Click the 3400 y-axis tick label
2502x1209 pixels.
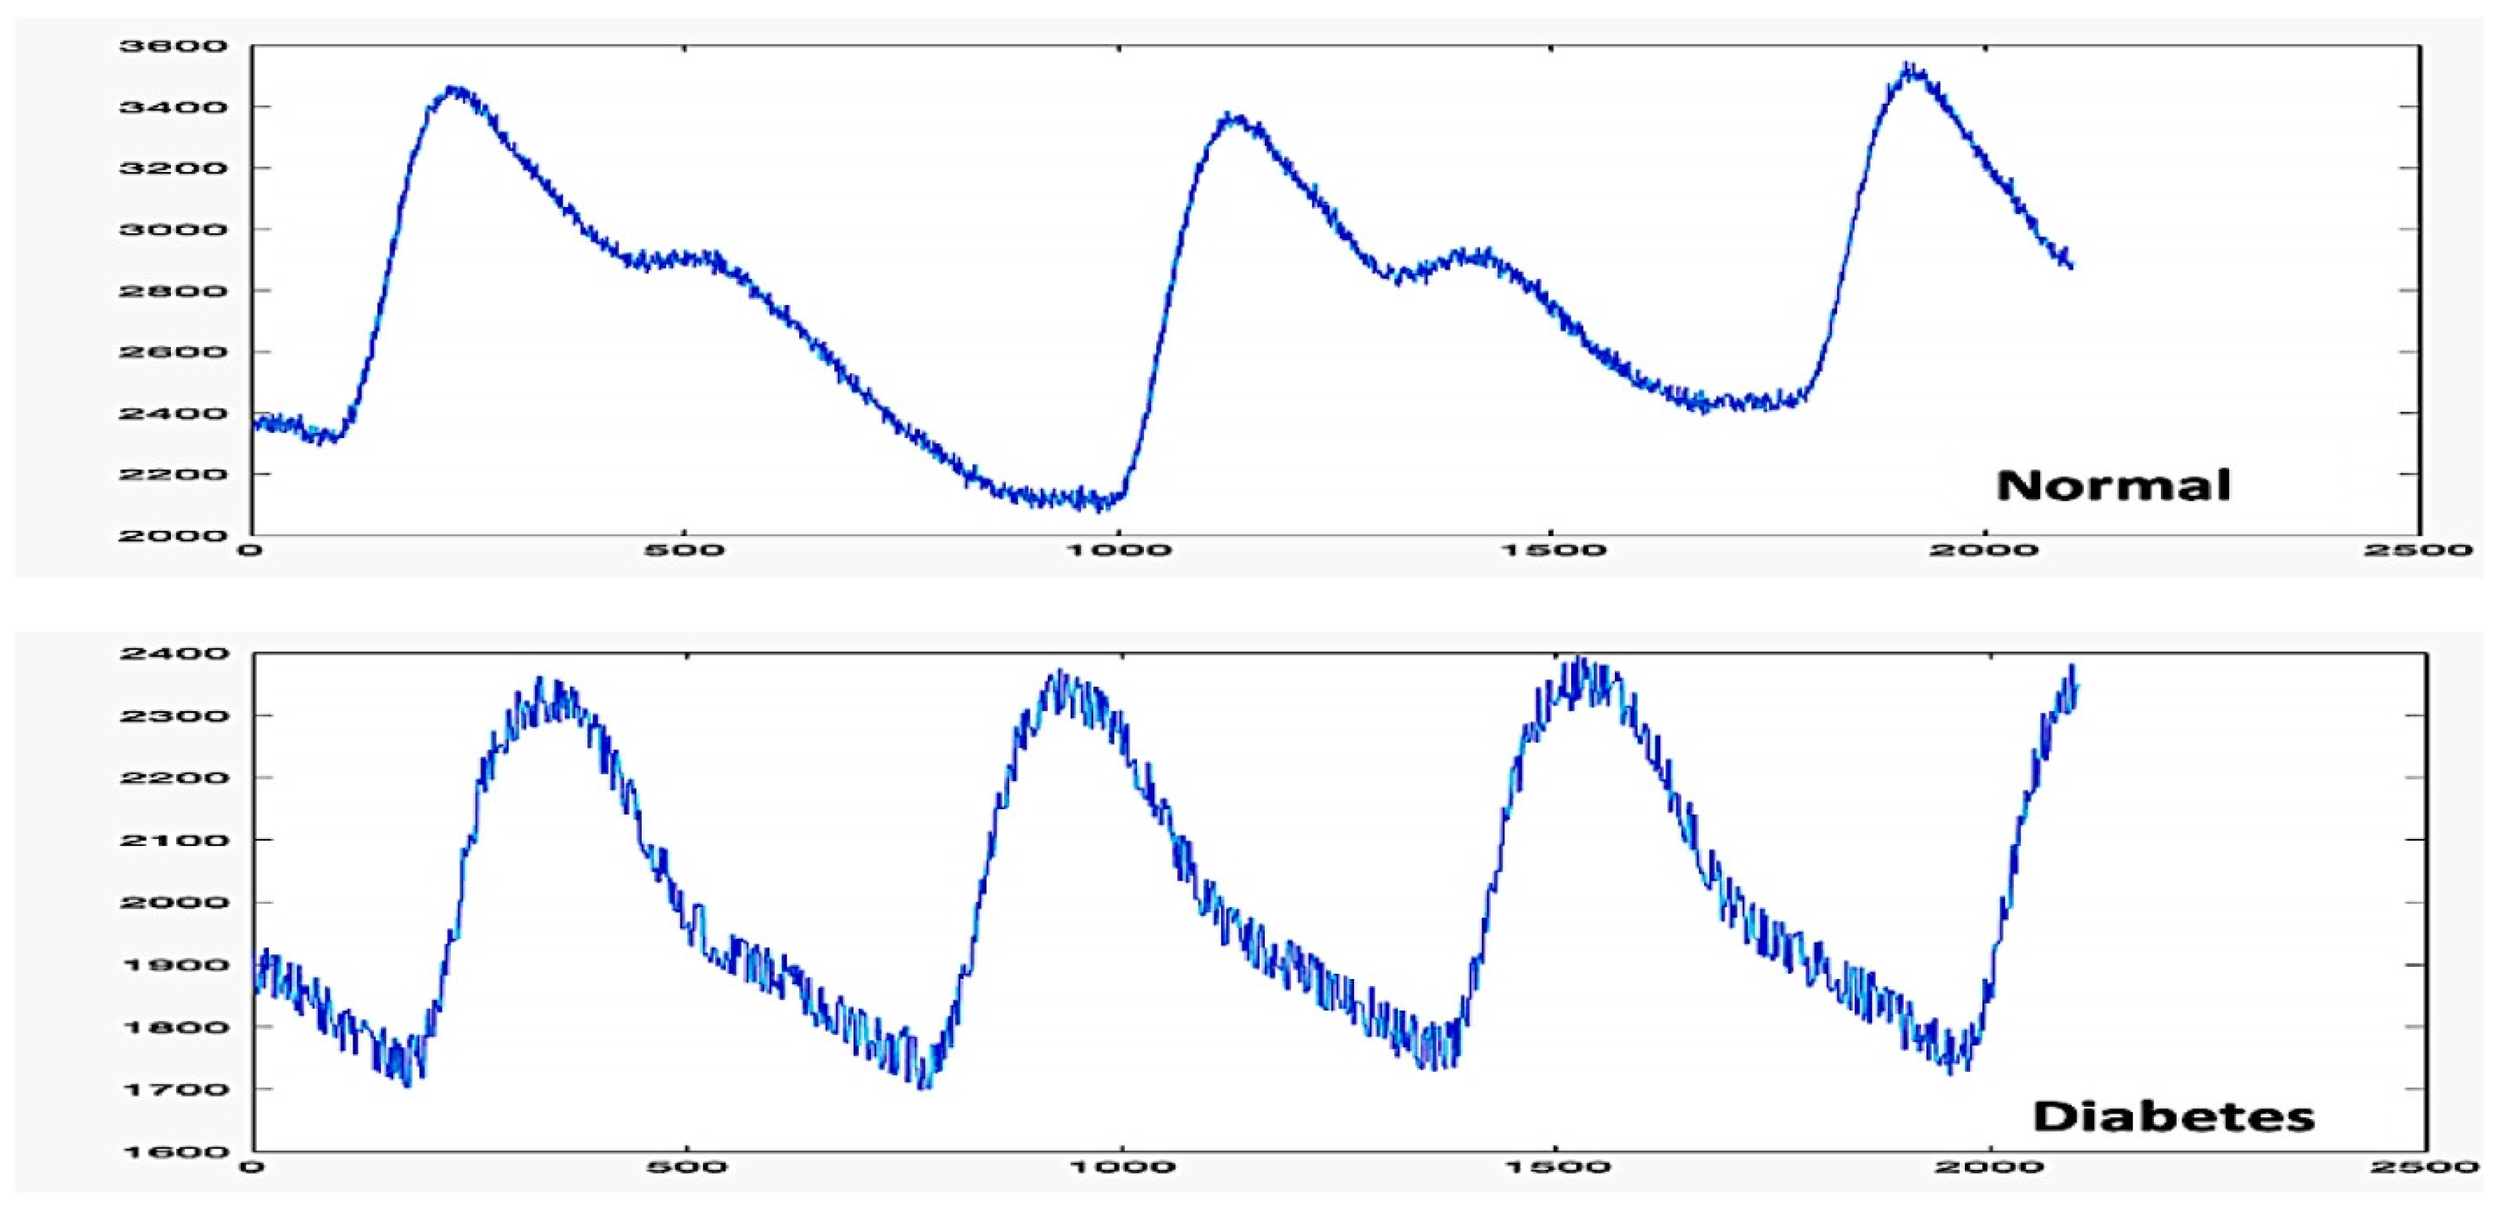173,107
